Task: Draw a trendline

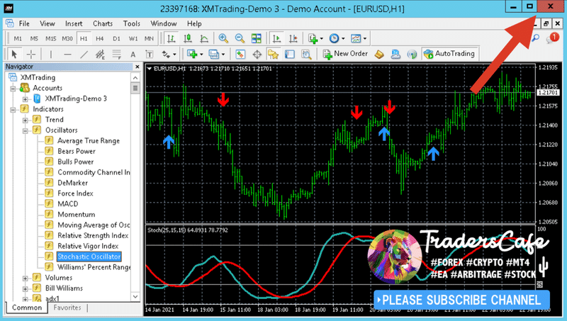Action: pos(84,55)
